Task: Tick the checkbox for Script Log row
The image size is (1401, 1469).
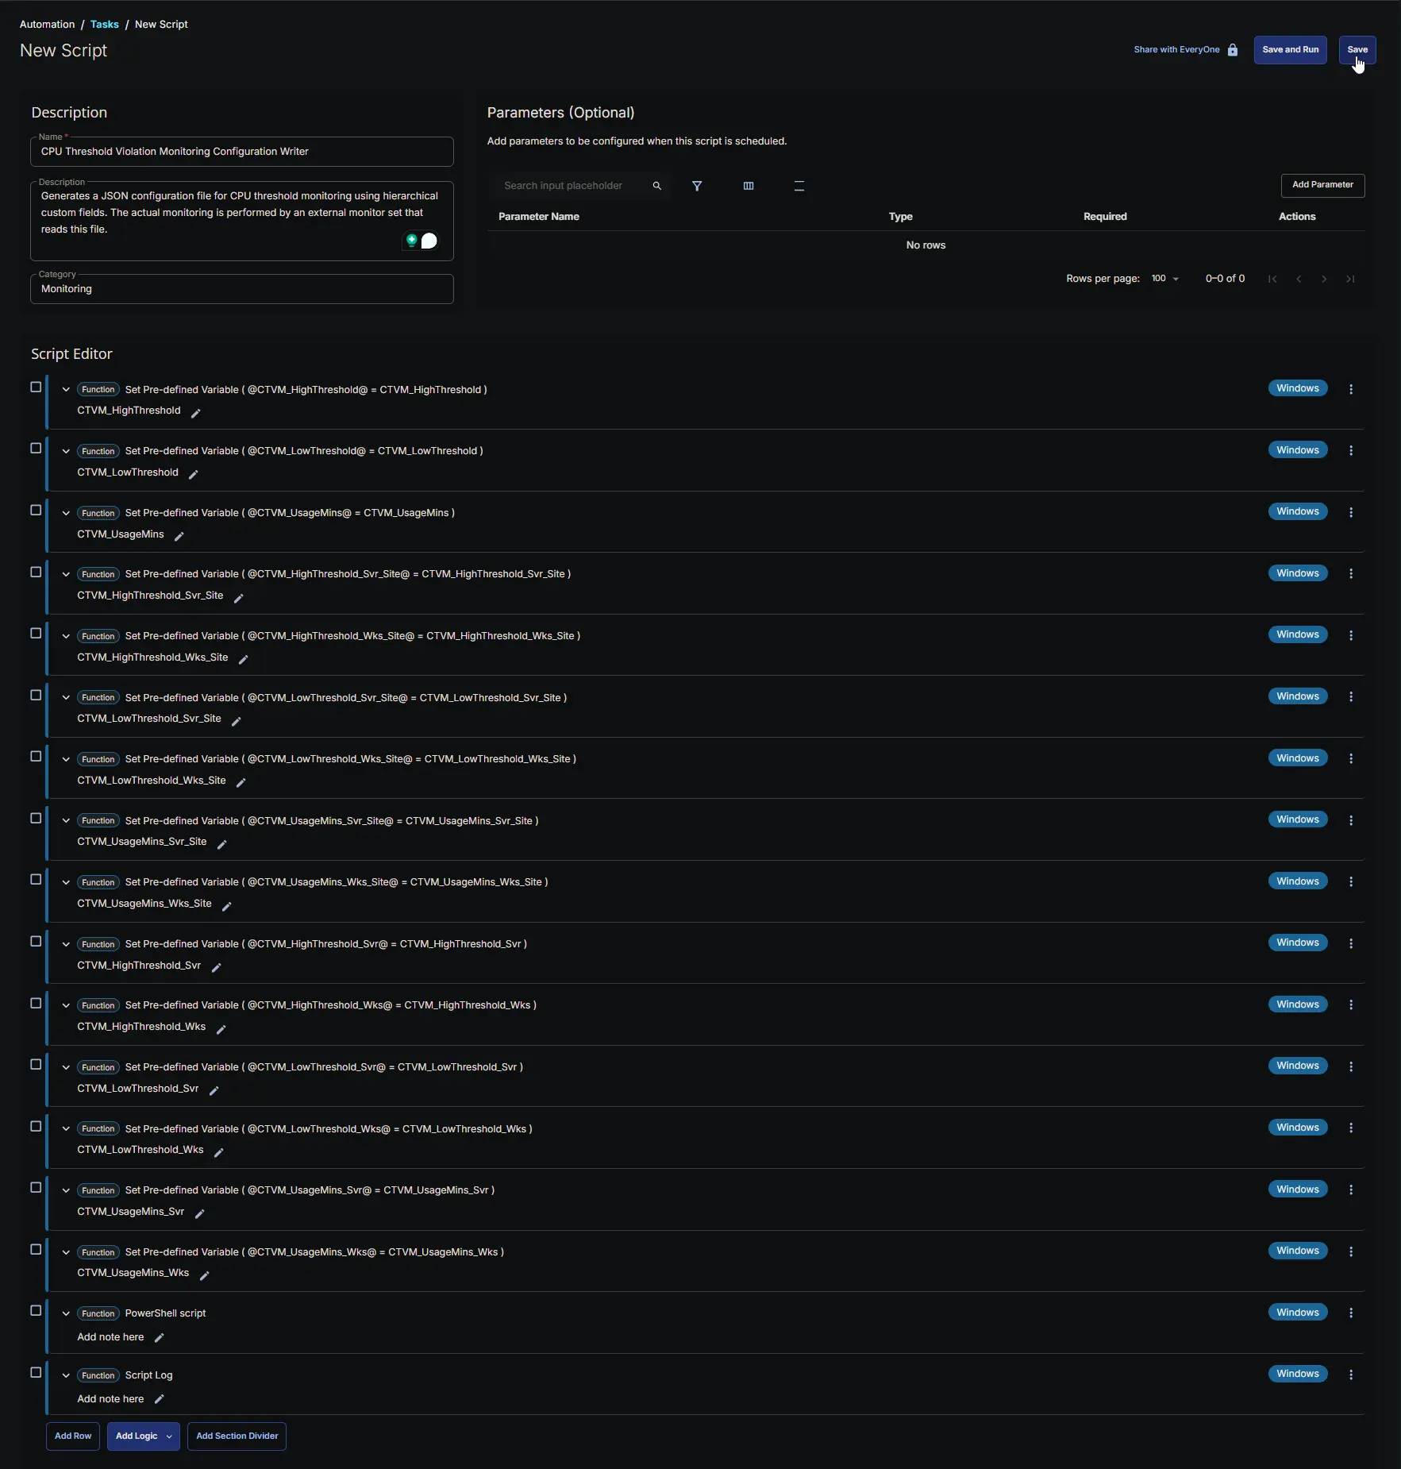Action: [36, 1373]
